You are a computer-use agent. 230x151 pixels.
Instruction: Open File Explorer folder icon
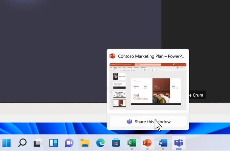click(85, 143)
